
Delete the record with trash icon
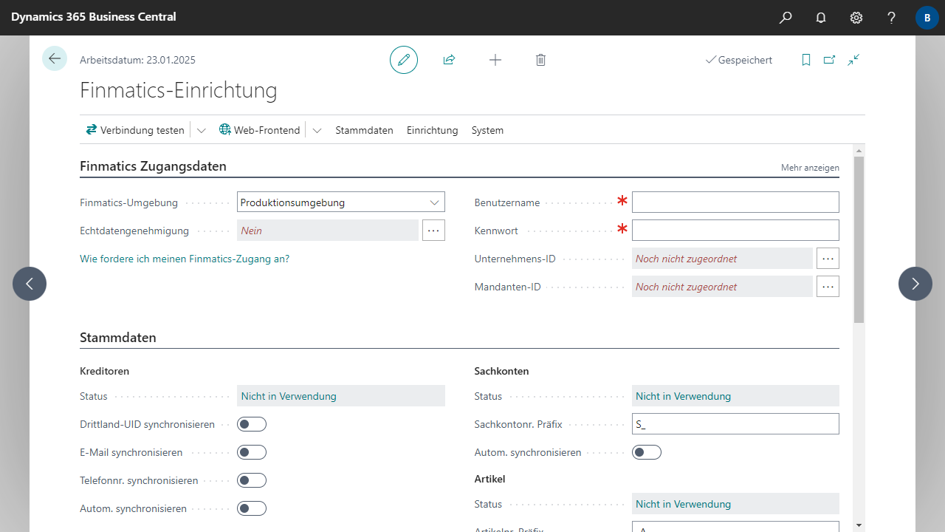(x=540, y=60)
